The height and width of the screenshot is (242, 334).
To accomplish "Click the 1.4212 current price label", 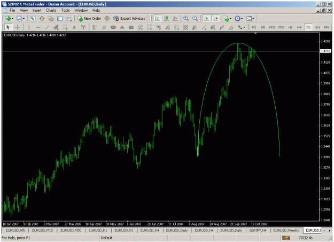I will pos(325,51).
